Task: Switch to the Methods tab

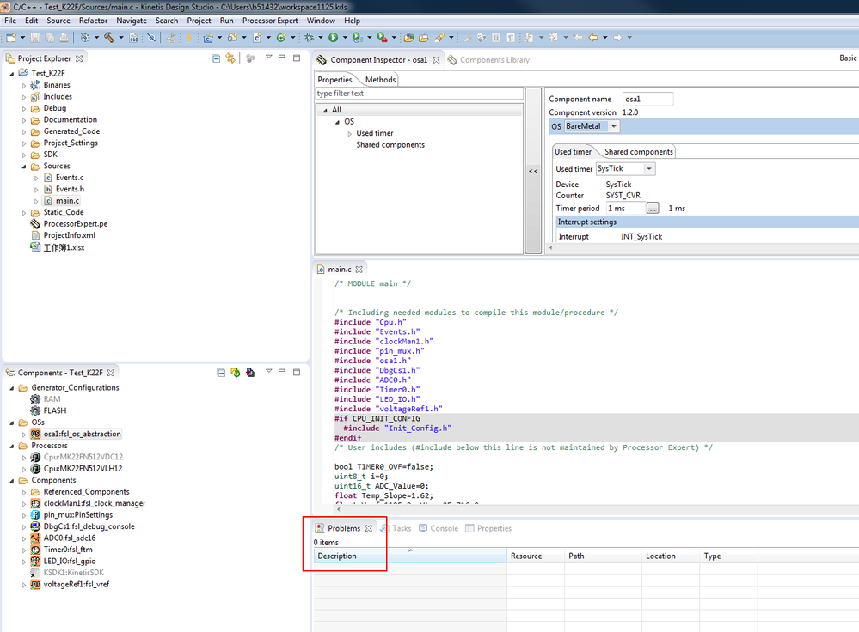Action: 380,80
